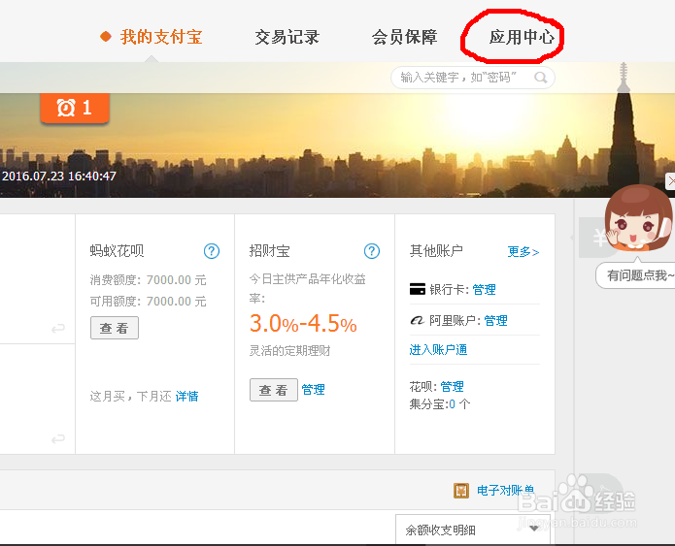Click the search magnifier icon

tap(540, 78)
